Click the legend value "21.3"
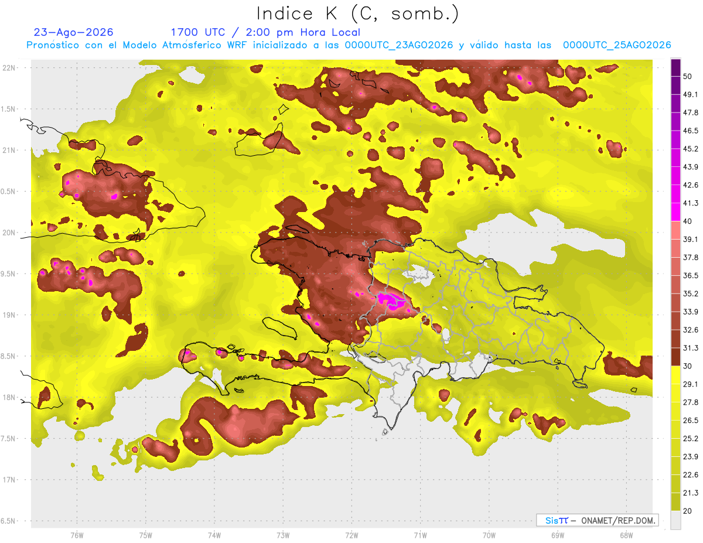The height and width of the screenshot is (543, 703). (x=691, y=493)
